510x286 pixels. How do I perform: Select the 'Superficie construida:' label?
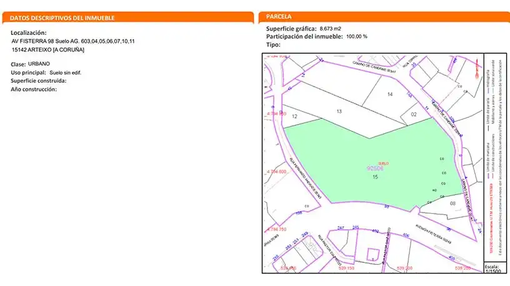coord(38,81)
